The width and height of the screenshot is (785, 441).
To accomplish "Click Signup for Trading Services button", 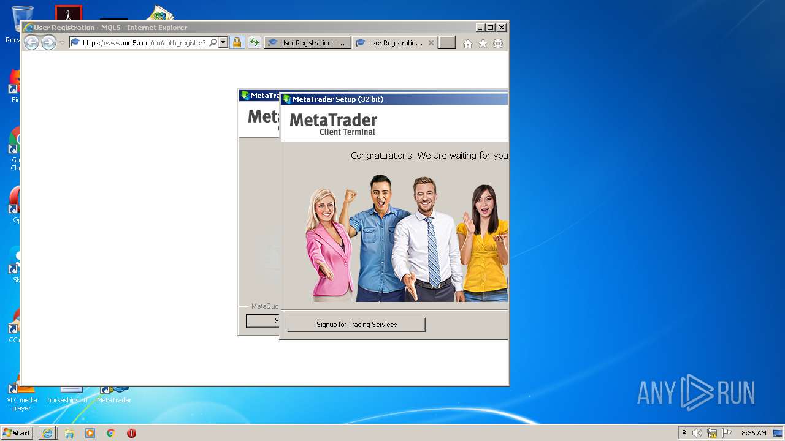I will pyautogui.click(x=356, y=325).
